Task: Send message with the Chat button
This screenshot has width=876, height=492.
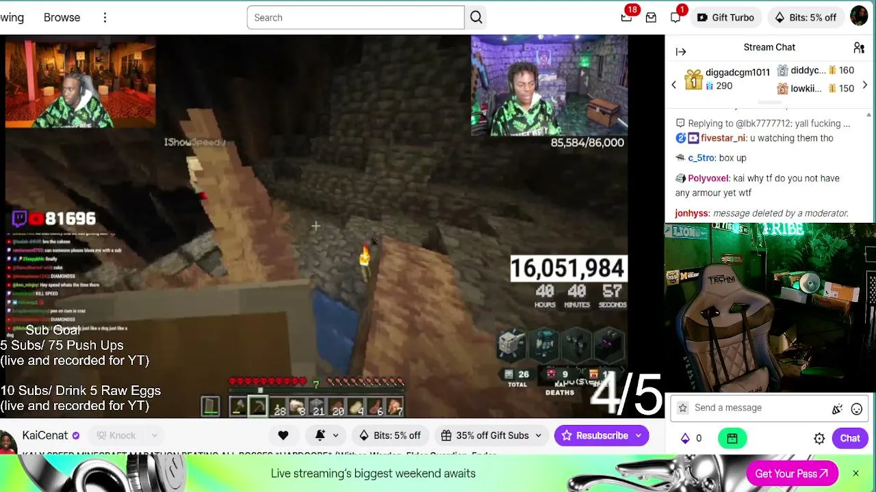Action: tap(850, 439)
